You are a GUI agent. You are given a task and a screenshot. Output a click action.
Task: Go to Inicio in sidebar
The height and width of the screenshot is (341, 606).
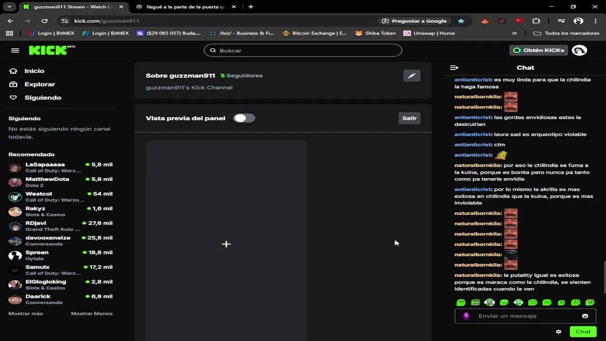pos(27,71)
